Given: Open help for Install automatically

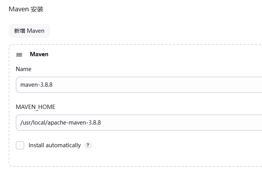Looking at the screenshot, I should [88, 145].
